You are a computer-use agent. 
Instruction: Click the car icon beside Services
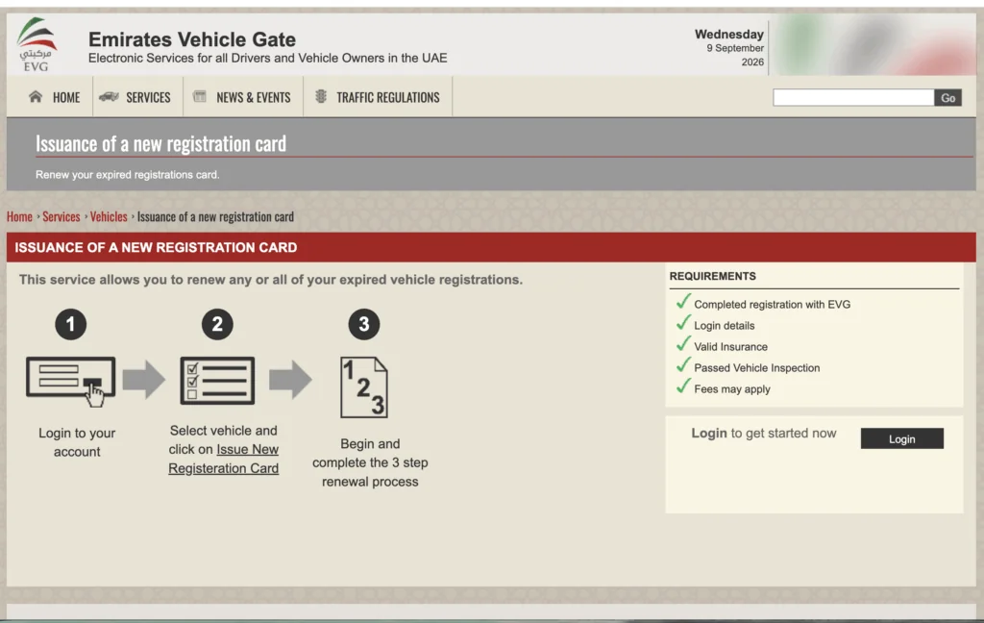[x=109, y=97]
